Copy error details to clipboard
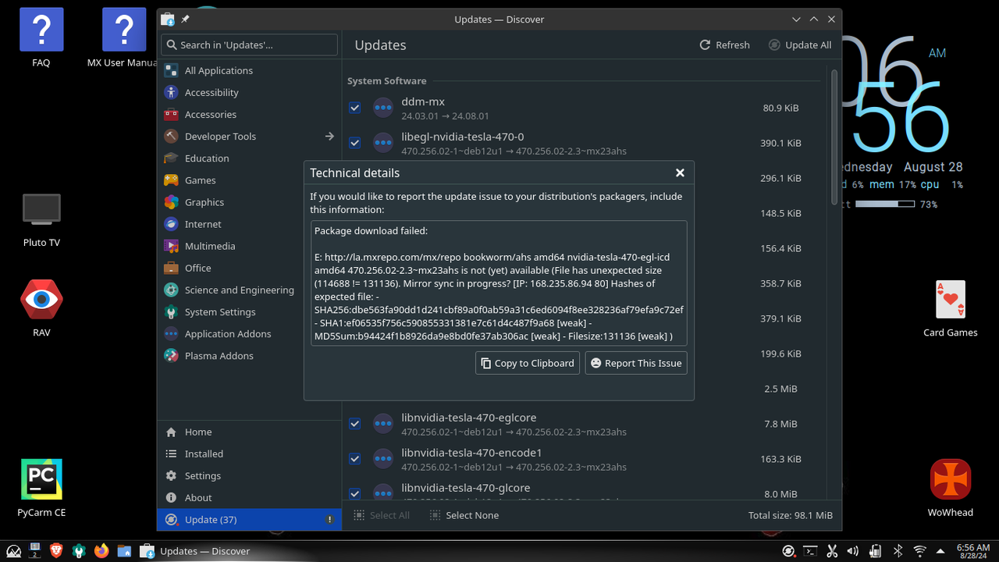The image size is (999, 562). (528, 363)
